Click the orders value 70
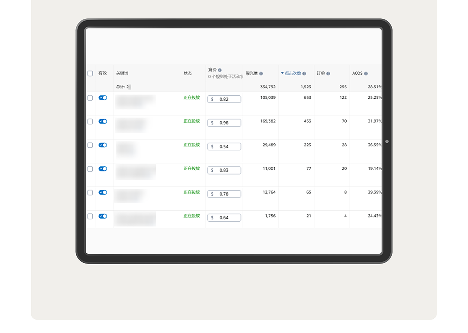The width and height of the screenshot is (468, 333). [x=344, y=121]
